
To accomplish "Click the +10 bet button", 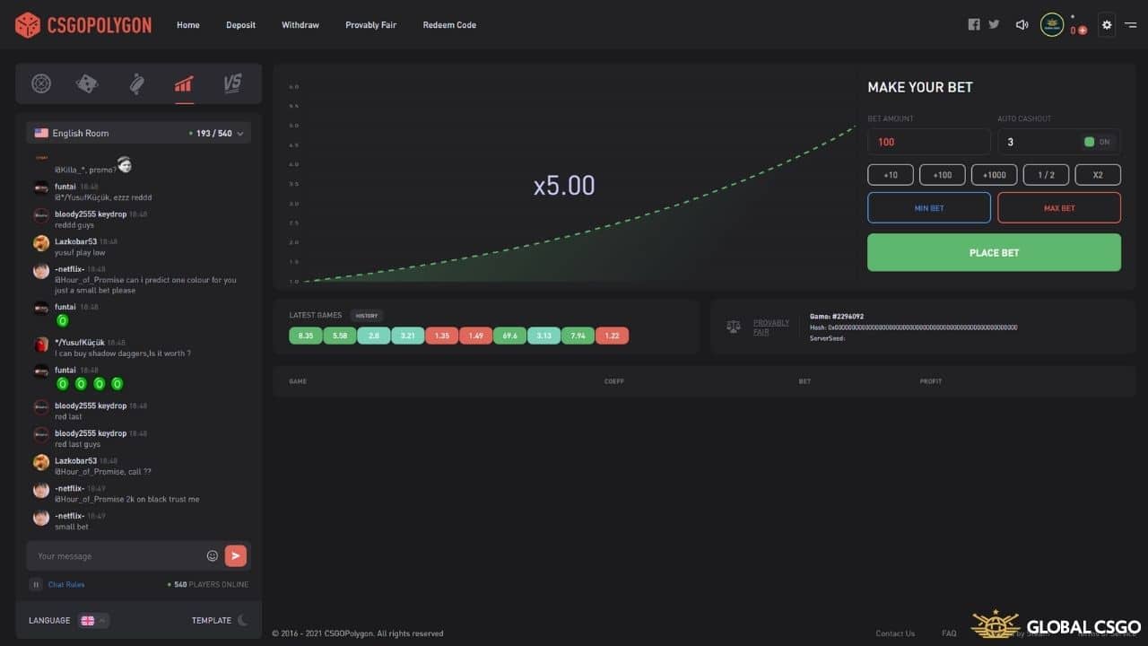I will [891, 175].
